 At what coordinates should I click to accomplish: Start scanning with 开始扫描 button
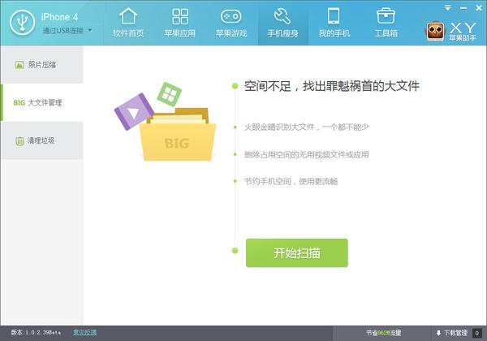point(296,253)
